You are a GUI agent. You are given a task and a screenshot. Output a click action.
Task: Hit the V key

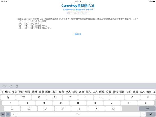63,109
